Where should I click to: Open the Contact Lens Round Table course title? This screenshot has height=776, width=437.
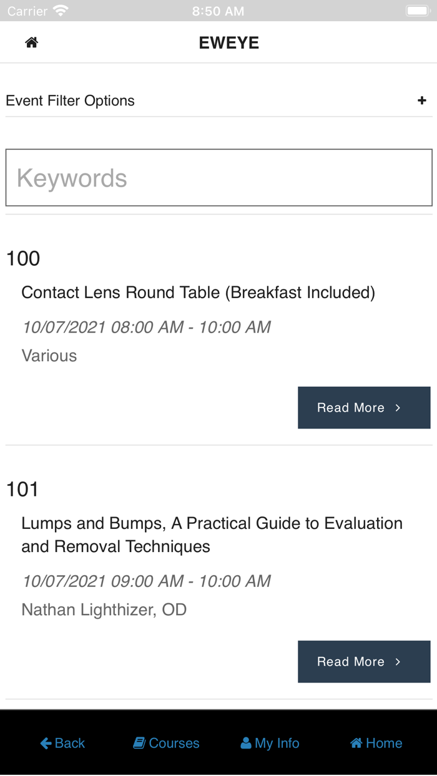198,292
